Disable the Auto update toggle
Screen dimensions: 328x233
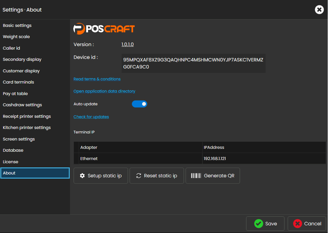point(140,104)
